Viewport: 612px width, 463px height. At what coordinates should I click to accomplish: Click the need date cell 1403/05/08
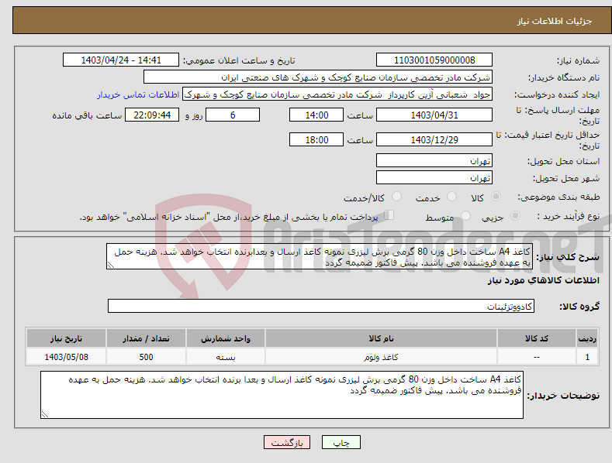[67, 357]
